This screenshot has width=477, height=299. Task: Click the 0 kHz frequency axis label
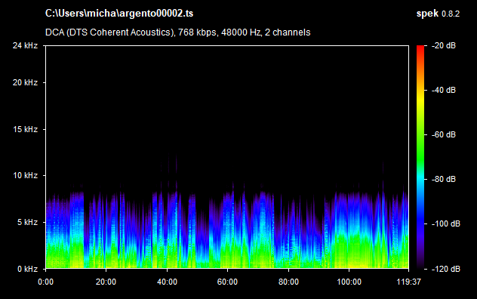[27, 269]
